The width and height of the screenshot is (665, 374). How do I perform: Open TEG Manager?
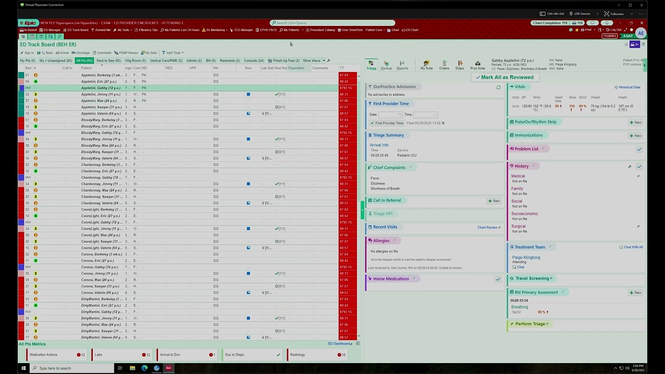242,30
